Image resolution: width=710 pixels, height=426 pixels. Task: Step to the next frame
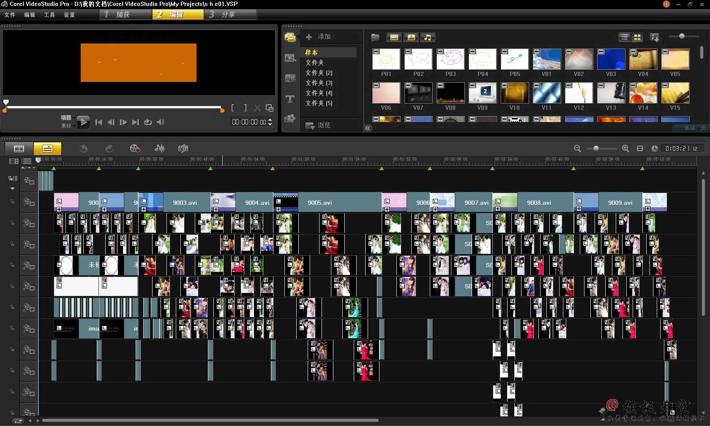point(123,122)
